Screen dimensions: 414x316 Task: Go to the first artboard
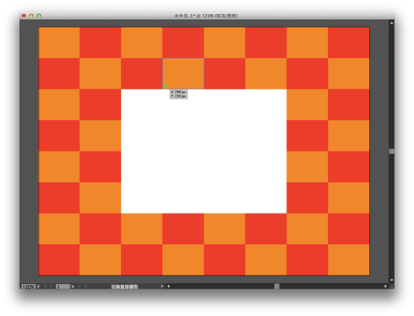pos(46,286)
